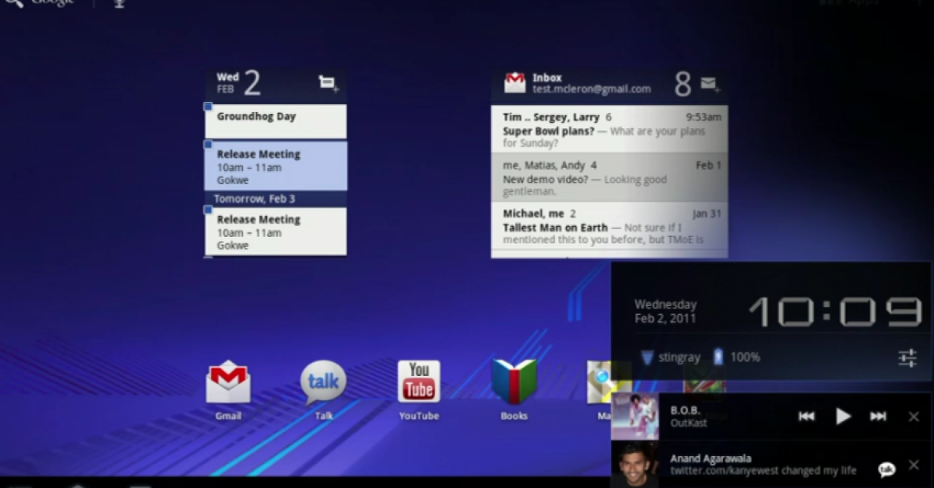Click the Google search magnifier icon
The width and height of the screenshot is (934, 488).
14,3
